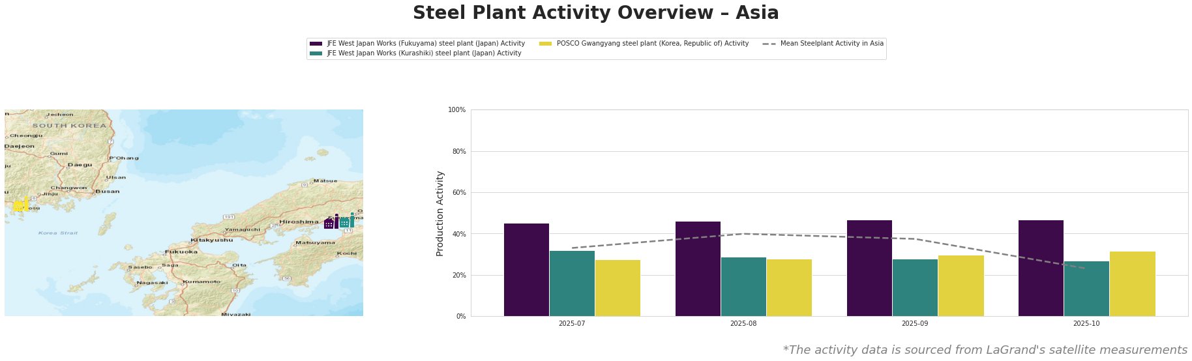Screen dimensions: 1192x361
Task: Click the purple Fukuyama legend color swatch
Action: coord(316,44)
